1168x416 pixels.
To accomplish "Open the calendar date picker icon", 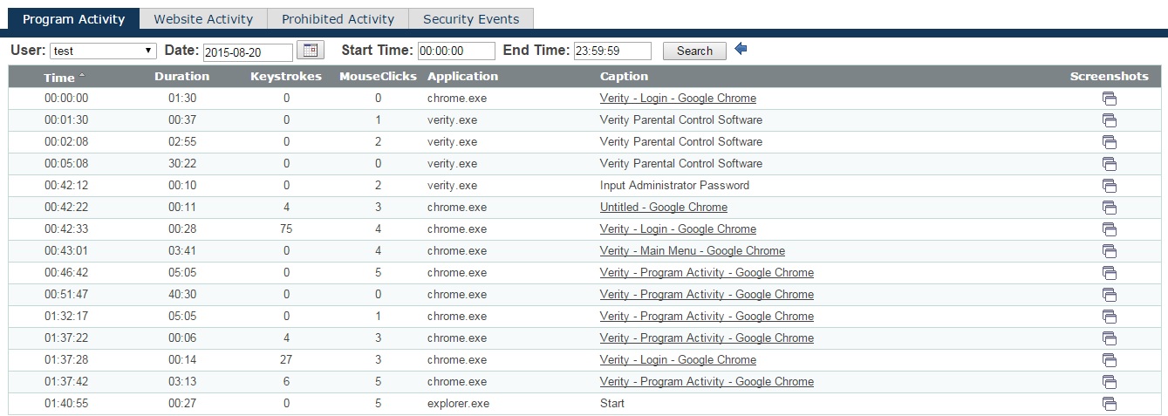I will [311, 51].
